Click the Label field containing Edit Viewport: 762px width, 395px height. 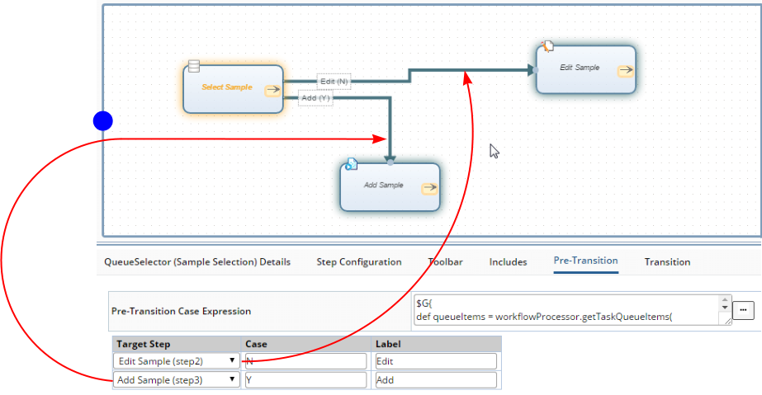[x=436, y=361]
